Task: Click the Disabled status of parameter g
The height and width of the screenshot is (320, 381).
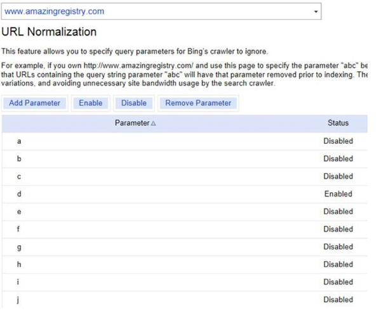Action: (338, 247)
